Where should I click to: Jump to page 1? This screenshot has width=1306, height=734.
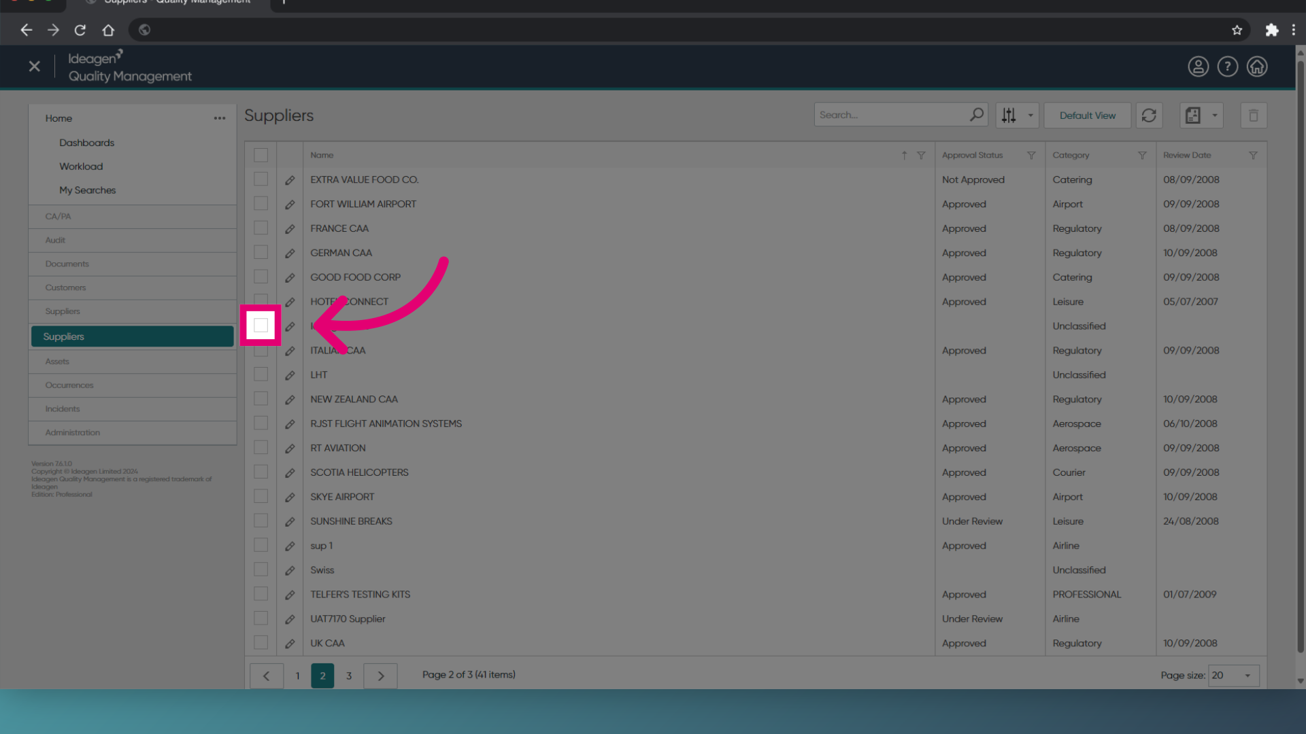[297, 676]
